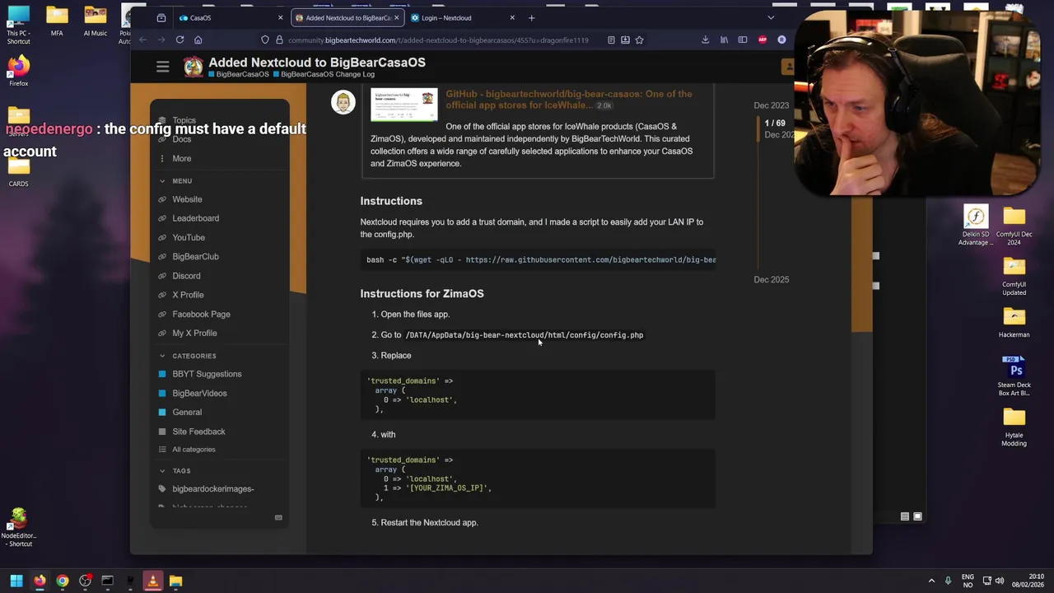Open Facebook Page sidebar link
The image size is (1054, 593).
pos(201,314)
